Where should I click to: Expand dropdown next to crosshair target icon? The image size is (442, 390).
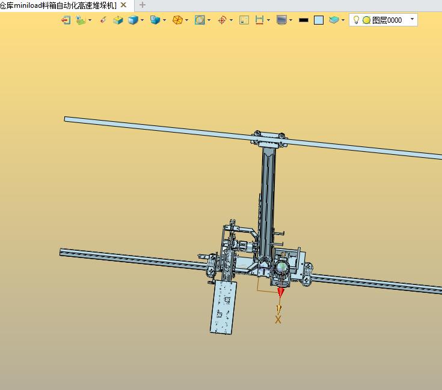[231, 20]
